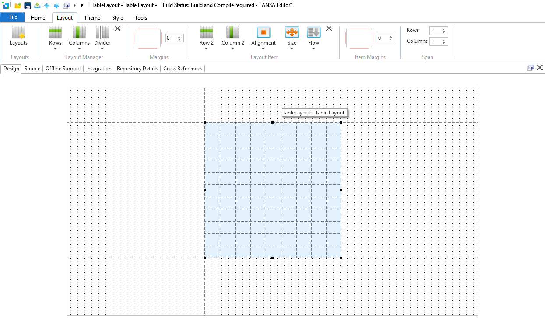Expand the Columns dropdown arrow in Layout Manager
This screenshot has width=545, height=319.
click(79, 49)
